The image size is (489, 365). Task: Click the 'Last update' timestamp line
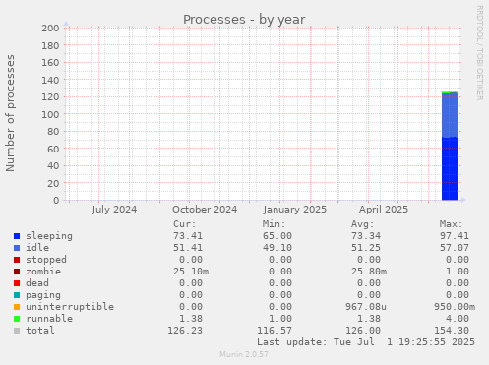tap(366, 342)
